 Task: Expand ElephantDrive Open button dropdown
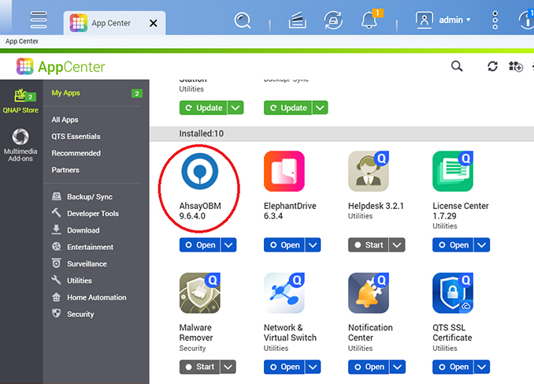pos(313,245)
